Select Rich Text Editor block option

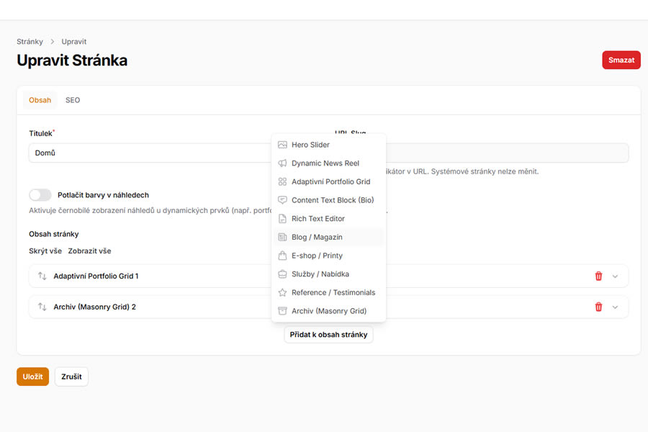[318, 219]
